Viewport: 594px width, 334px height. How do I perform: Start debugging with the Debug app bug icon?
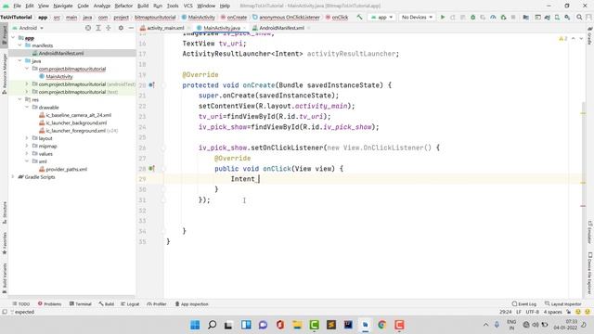472,18
